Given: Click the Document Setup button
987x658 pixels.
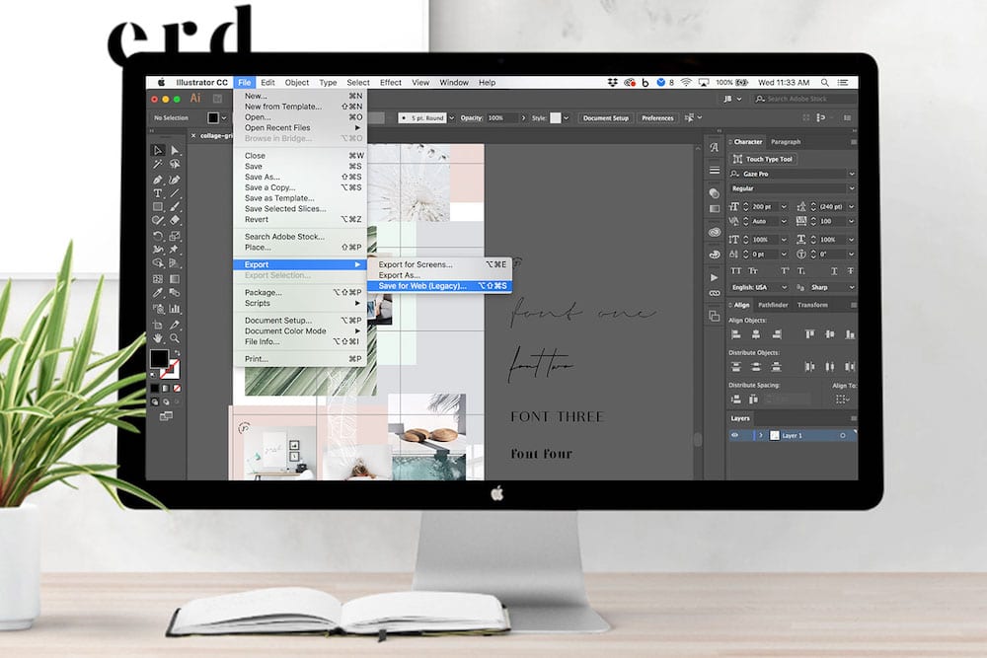Looking at the screenshot, I should point(606,117).
